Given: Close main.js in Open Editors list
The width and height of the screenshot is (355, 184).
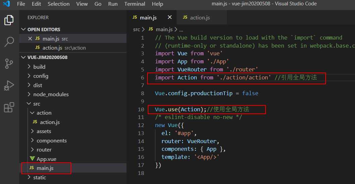Looking at the screenshot, I should [30, 39].
